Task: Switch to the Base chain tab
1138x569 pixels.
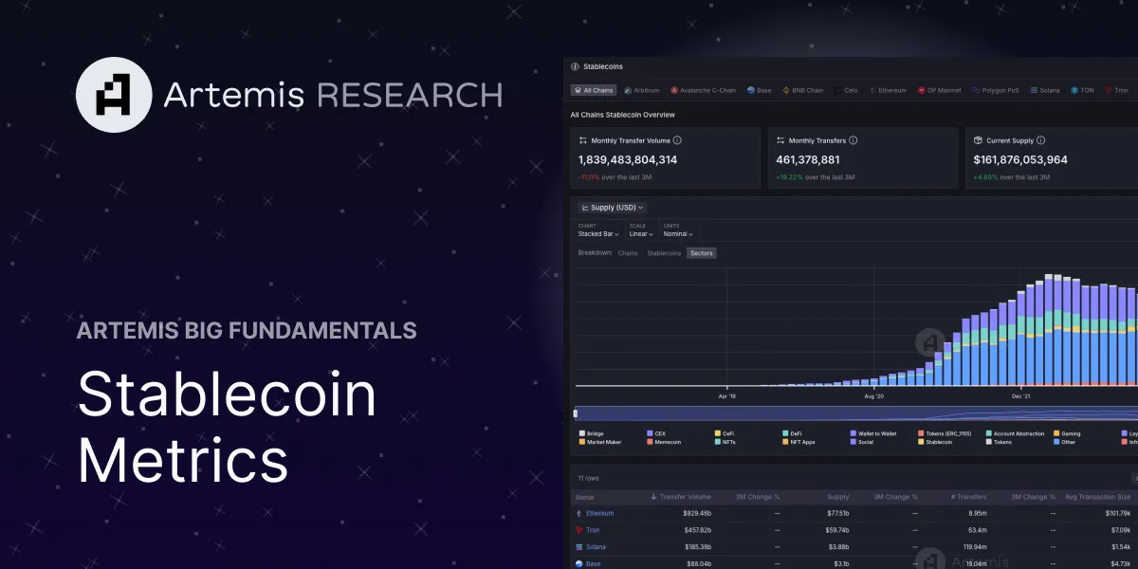Action: pyautogui.click(x=759, y=90)
